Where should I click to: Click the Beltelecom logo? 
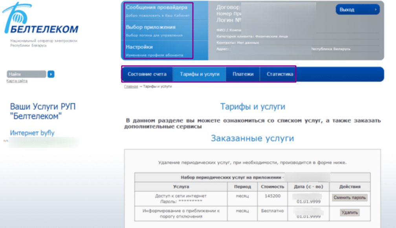(x=40, y=18)
